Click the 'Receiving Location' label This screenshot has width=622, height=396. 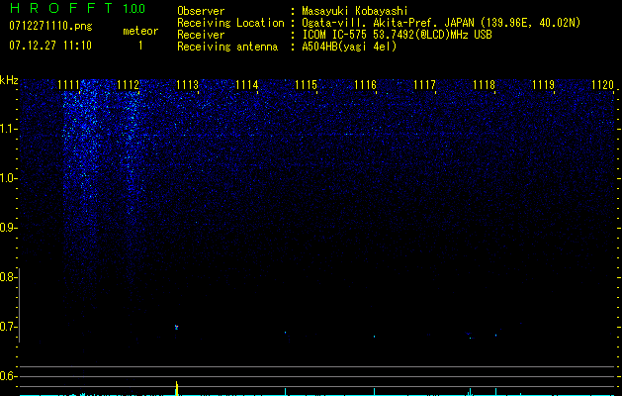230,23
